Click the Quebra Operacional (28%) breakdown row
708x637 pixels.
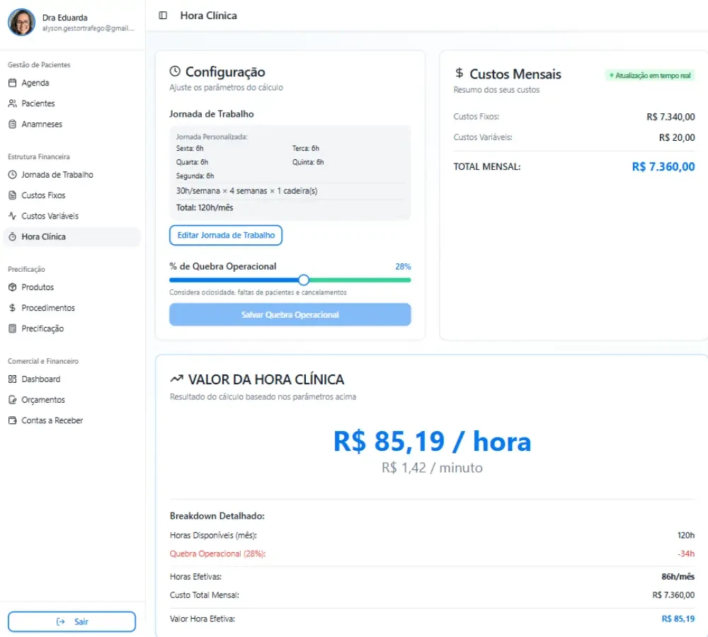[432, 553]
